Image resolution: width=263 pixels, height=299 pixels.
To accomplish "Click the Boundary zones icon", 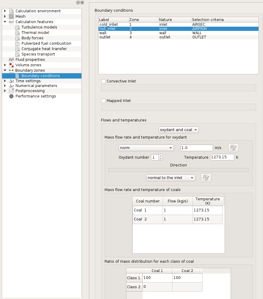I will tap(11, 70).
